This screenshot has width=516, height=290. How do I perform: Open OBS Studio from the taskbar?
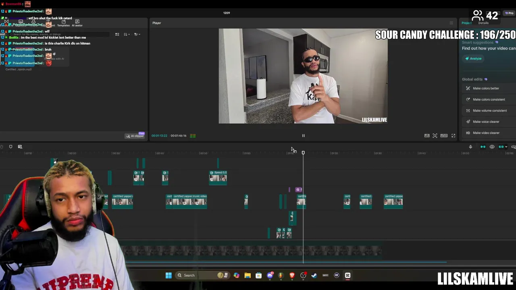pos(303,275)
